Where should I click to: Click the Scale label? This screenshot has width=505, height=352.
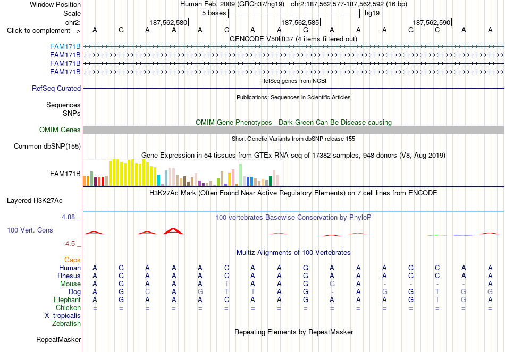point(72,13)
